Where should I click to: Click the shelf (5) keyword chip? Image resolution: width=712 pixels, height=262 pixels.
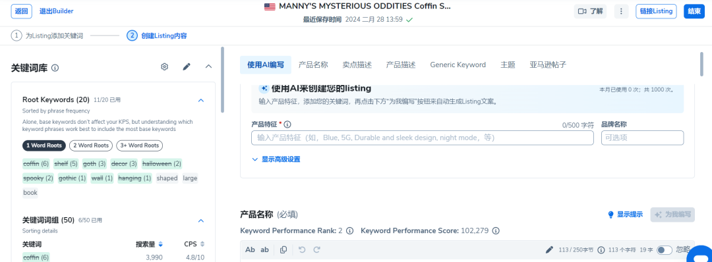[x=66, y=163]
